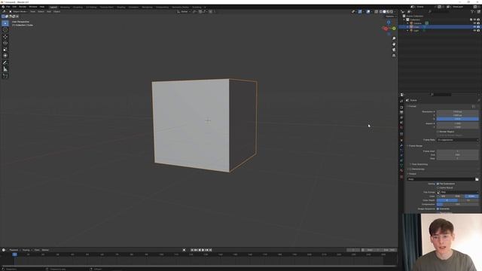Adjust Resolution percentage slider
The image size is (482, 271).
457,119
